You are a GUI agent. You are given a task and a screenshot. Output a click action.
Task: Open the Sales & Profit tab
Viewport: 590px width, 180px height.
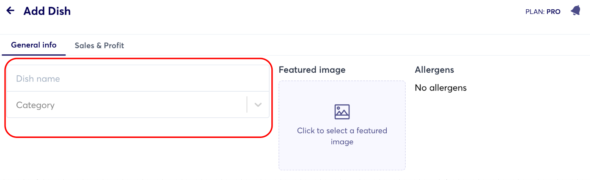(99, 45)
